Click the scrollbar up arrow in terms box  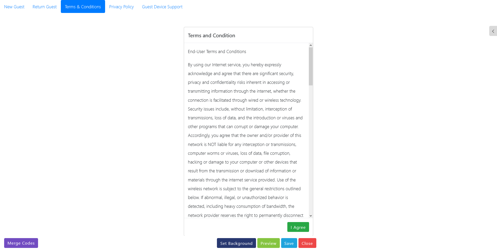click(311, 45)
